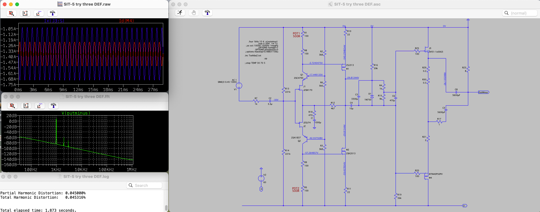The height and width of the screenshot is (212, 540).
Task: Select resistor R23 with value 8
Action: click(468, 69)
